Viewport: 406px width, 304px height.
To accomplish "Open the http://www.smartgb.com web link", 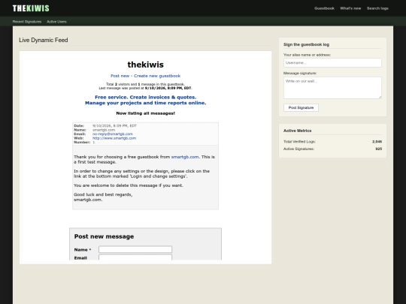I will (x=114, y=138).
